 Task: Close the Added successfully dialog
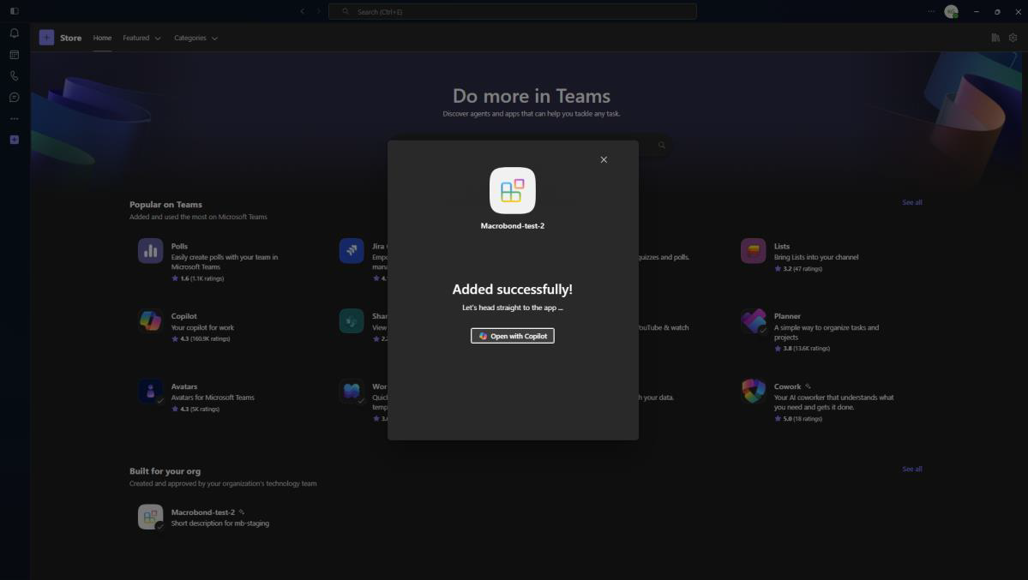[x=603, y=160]
